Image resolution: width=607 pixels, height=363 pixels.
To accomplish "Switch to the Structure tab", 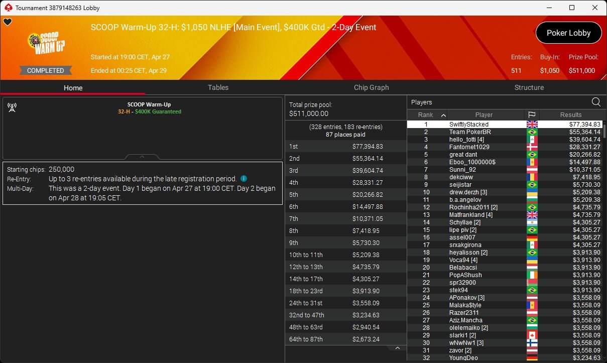I will (529, 87).
